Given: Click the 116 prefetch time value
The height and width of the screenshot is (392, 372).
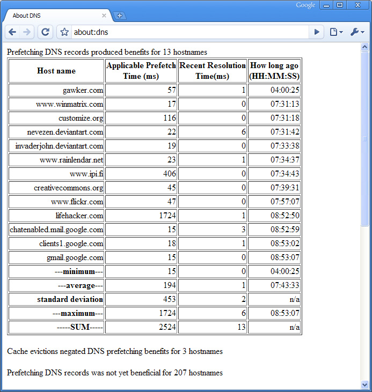Looking at the screenshot, I should tap(141, 118).
